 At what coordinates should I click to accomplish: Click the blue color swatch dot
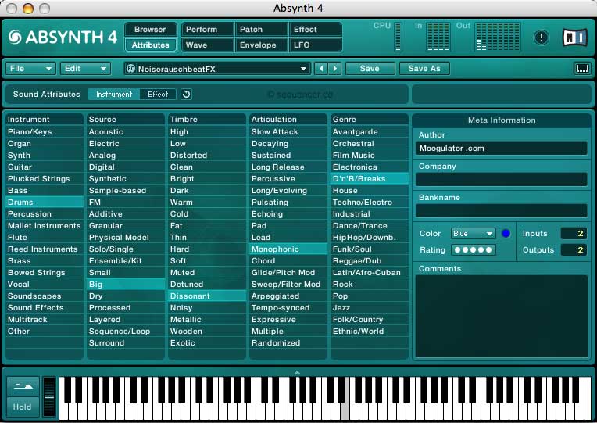[x=506, y=233]
